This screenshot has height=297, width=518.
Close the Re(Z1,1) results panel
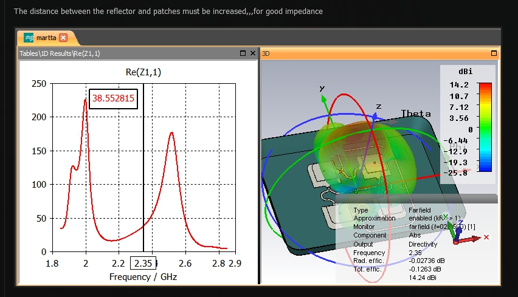[x=253, y=53]
